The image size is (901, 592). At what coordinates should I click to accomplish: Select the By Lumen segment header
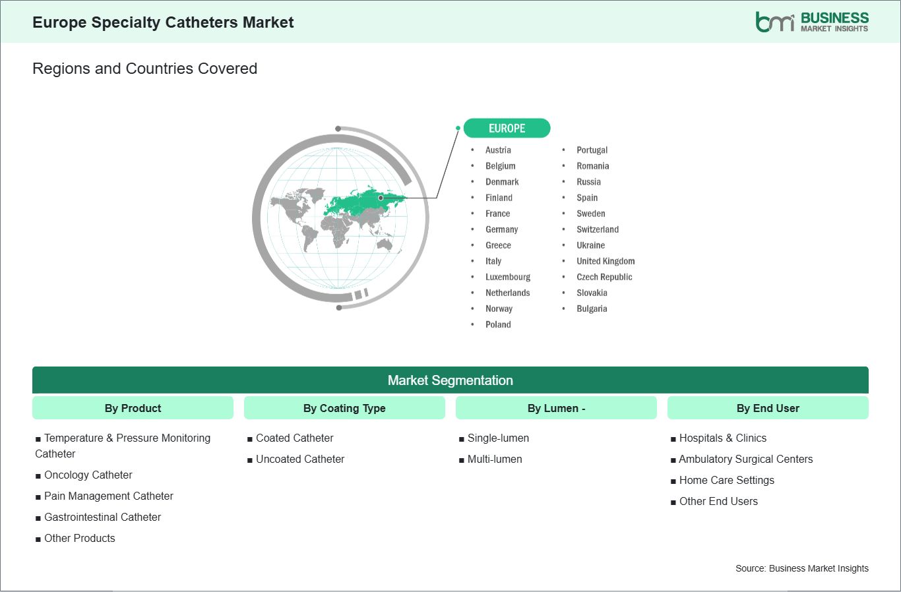(556, 408)
